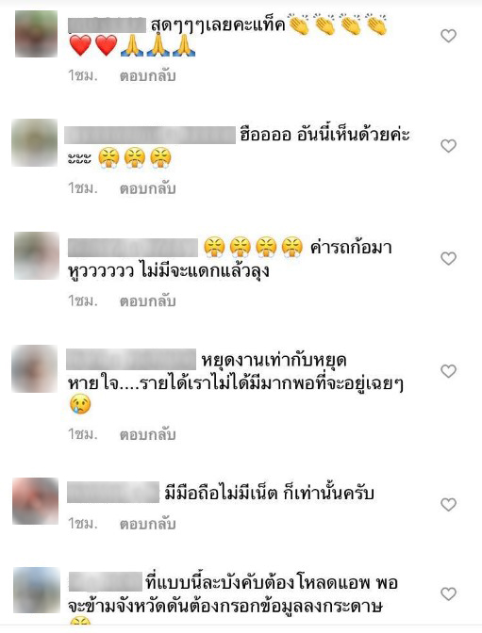
Task: Open avatar beside 'ที่แบบนี้ละบังคับ' comment
Action: point(37,591)
